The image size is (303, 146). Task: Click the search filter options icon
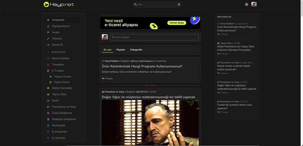coord(179,4)
